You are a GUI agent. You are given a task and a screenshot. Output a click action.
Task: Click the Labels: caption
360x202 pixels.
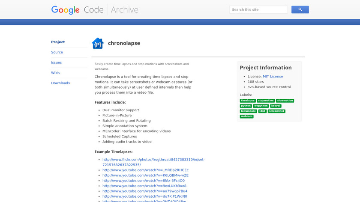246,95
